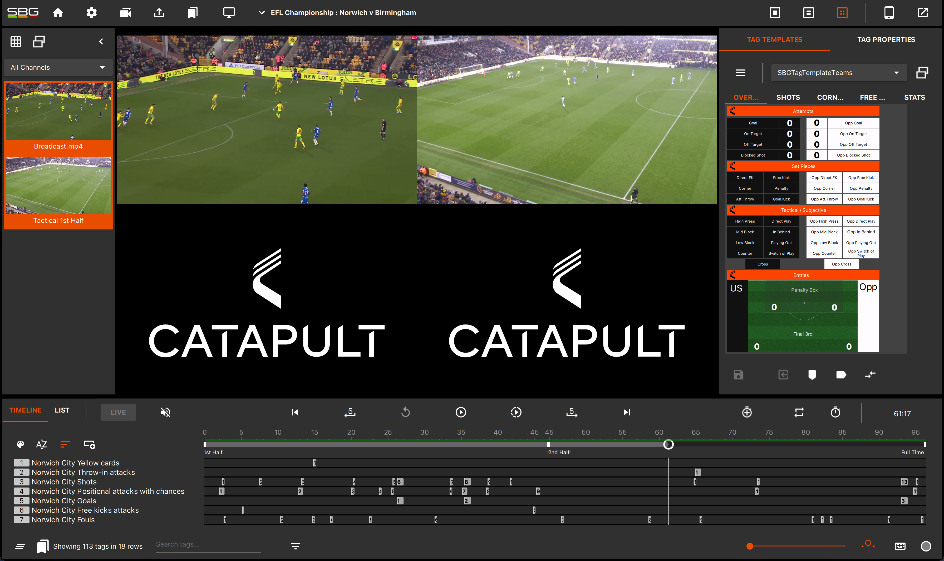This screenshot has width=944, height=561.
Task: Open the tag template hamburger menu
Action: [x=740, y=73]
